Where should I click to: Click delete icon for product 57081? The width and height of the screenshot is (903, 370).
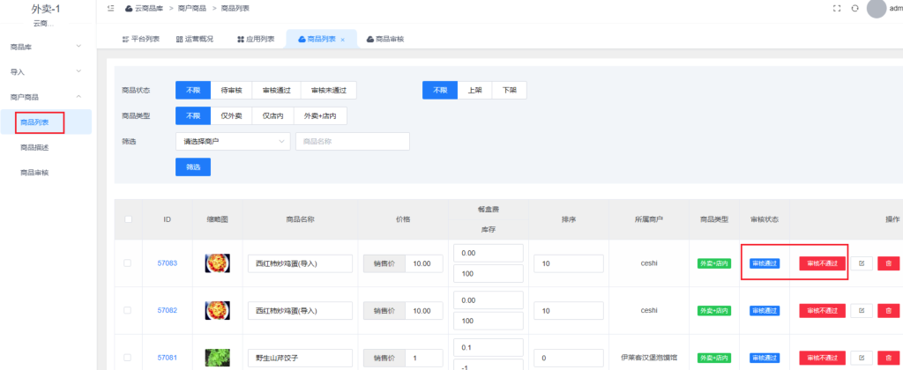tap(888, 358)
